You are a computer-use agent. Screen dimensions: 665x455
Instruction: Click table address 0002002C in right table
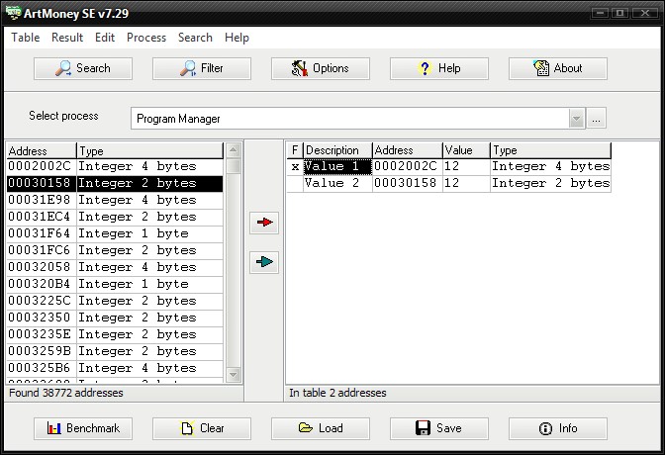pos(407,166)
